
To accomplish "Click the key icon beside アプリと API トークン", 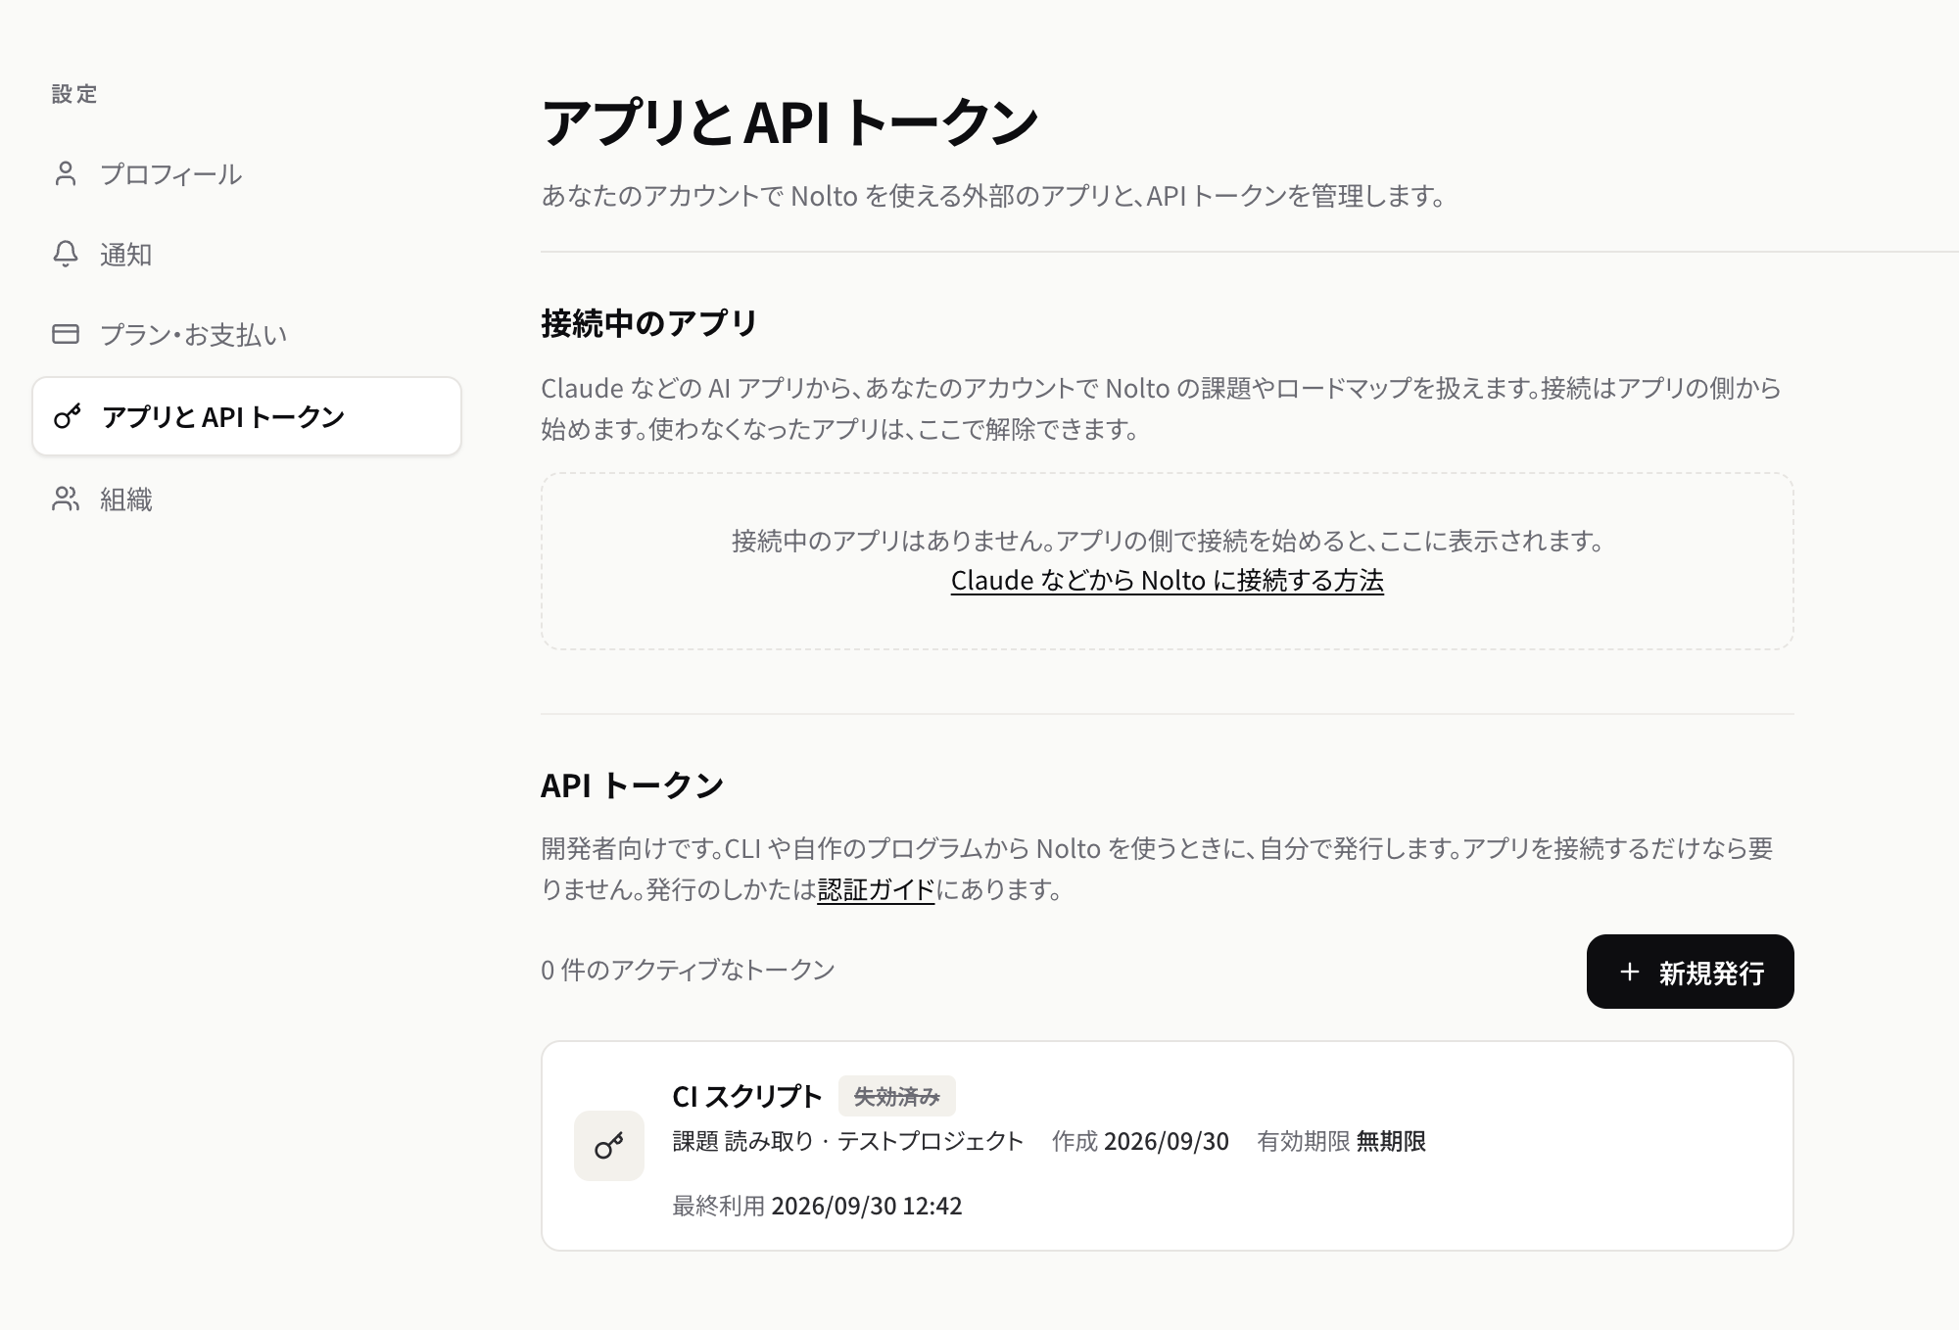I will 68,417.
